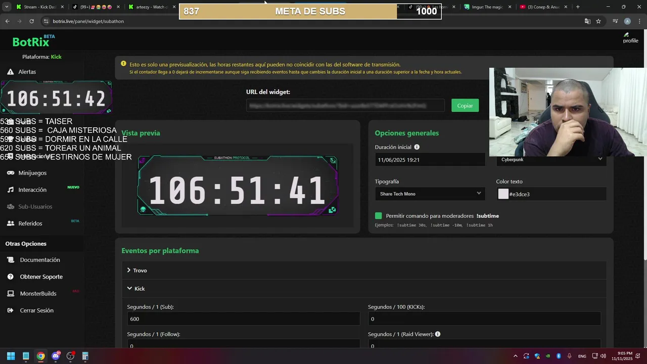This screenshot has width=647, height=364.
Task: Expand the Trovo platform section
Action: 364,270
